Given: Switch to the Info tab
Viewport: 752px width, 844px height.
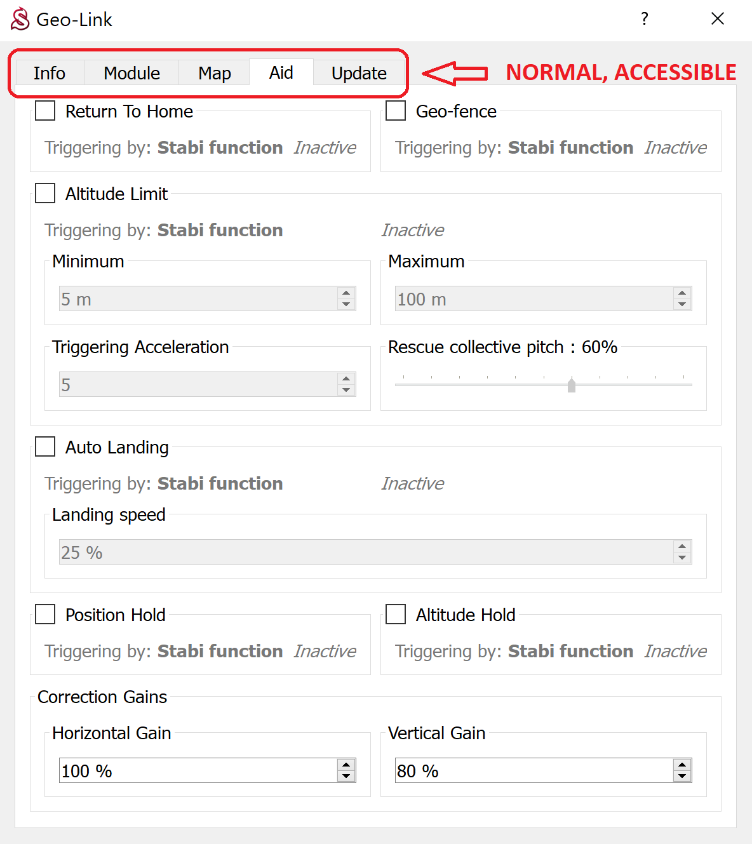Looking at the screenshot, I should 50,73.
